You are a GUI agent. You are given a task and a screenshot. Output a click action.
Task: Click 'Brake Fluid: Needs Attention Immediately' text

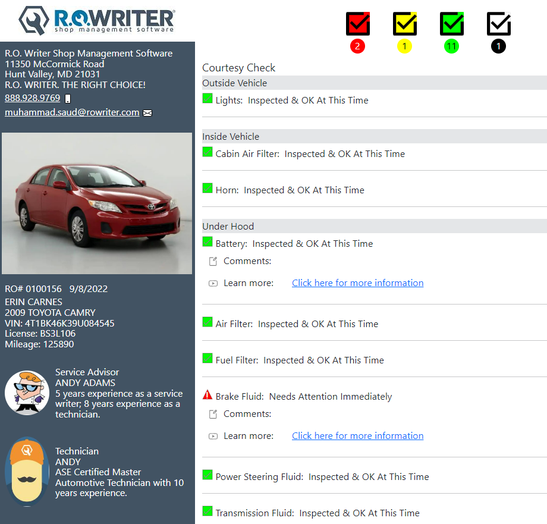(304, 397)
